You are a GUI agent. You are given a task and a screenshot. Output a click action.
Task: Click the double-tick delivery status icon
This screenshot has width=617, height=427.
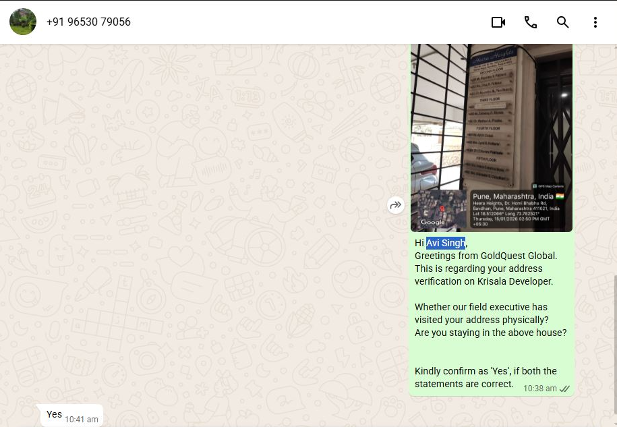pyautogui.click(x=564, y=389)
